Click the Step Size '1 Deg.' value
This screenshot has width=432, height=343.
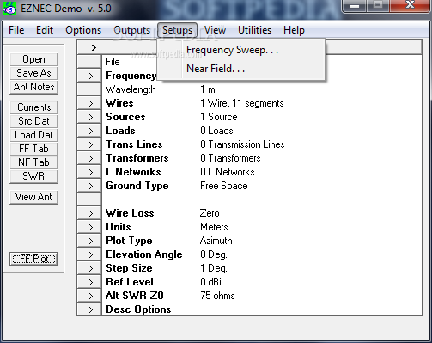pos(214,268)
